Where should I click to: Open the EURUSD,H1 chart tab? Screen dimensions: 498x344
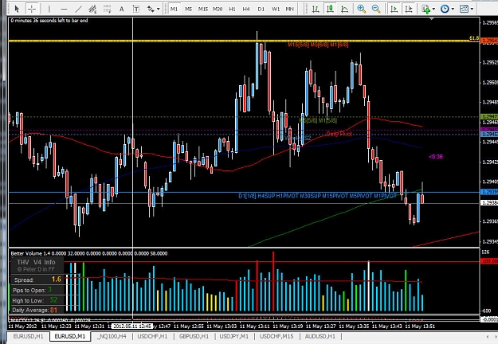[x=28, y=336]
